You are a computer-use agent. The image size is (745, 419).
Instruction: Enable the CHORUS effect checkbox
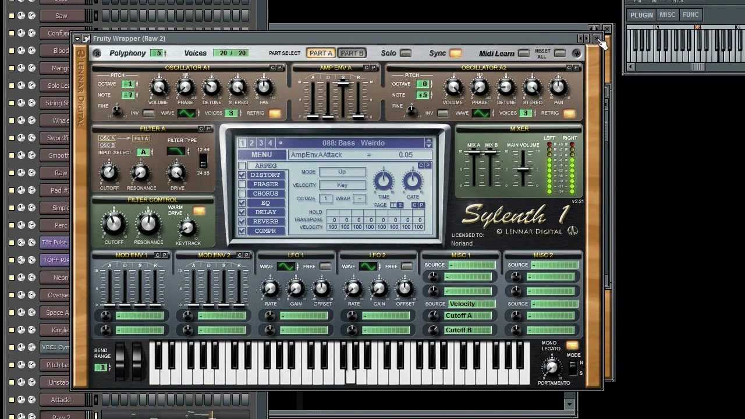pos(242,194)
